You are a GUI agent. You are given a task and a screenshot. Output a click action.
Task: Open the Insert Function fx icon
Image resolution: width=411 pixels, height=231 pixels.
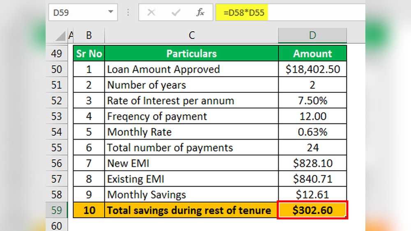200,12
